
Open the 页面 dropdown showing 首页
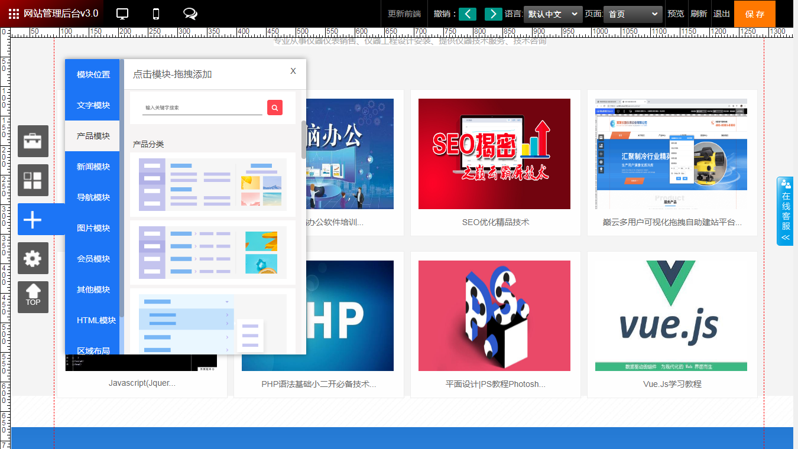click(x=632, y=13)
